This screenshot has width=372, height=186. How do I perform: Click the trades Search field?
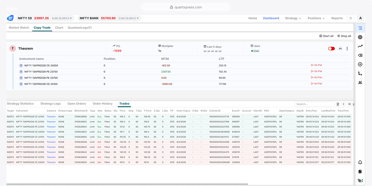point(314,104)
